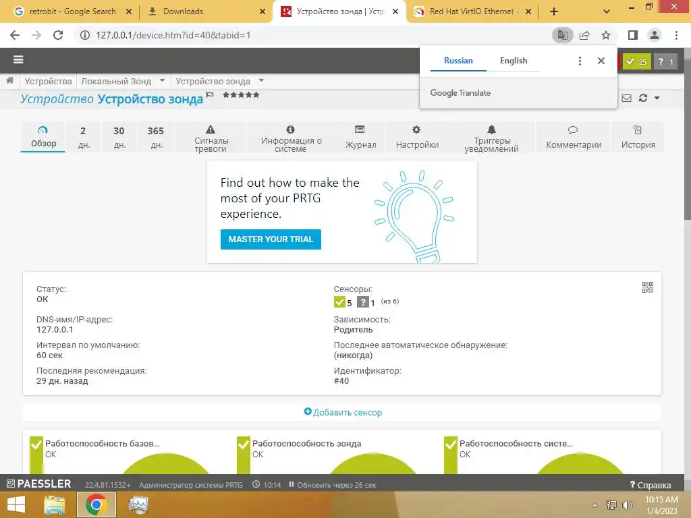
Task: Open the email ticket envelope icon
Action: tap(627, 98)
